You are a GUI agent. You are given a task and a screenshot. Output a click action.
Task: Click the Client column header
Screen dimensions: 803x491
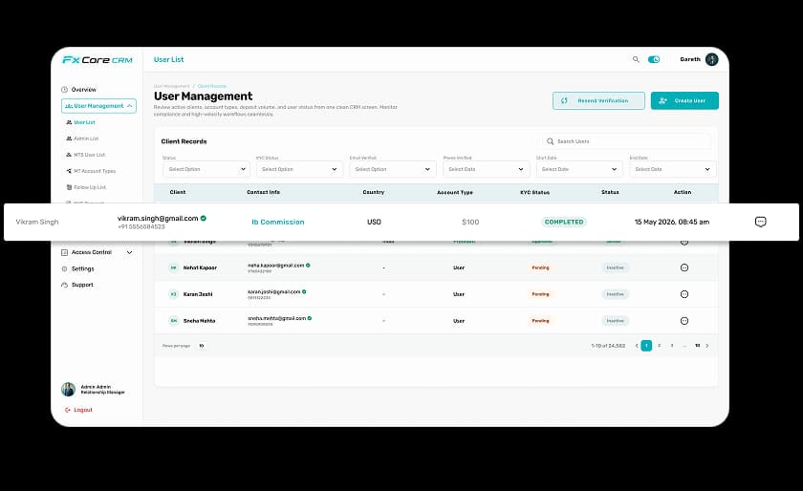(178, 192)
